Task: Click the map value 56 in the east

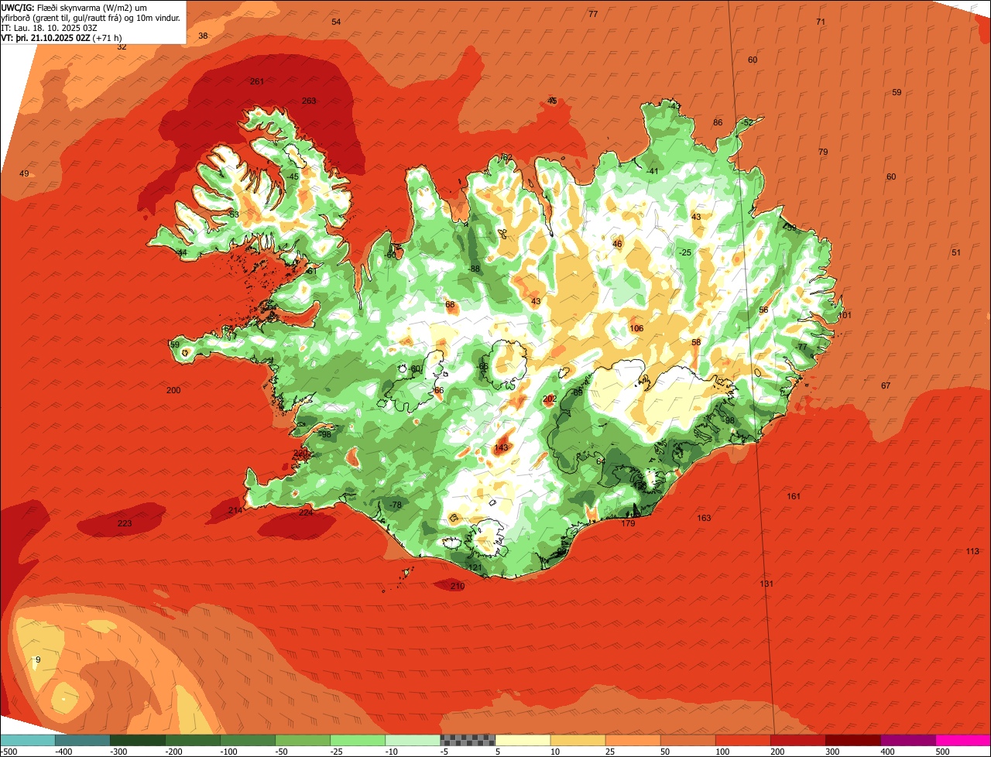Action: pos(763,310)
